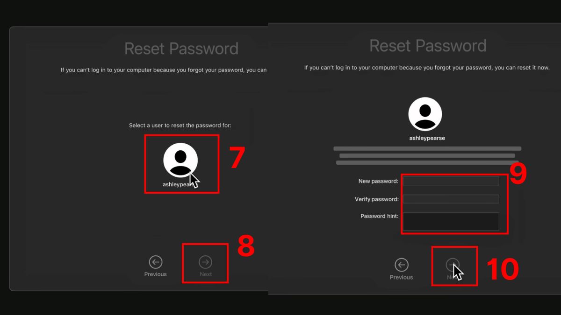Select the ashleypearse user avatar in left window
This screenshot has height=315, width=561.
tap(180, 160)
